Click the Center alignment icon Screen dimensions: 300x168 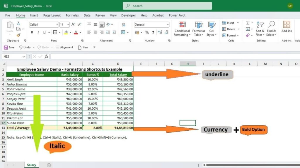pos(96,33)
